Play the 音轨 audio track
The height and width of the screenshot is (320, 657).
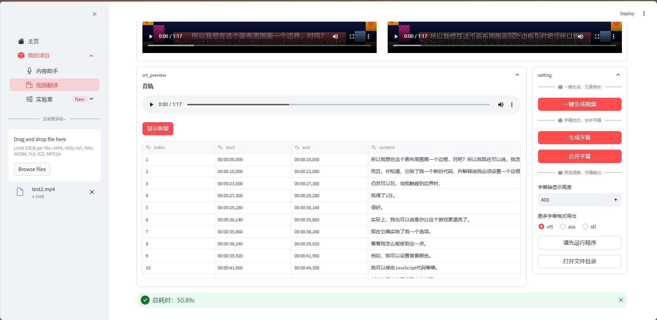pos(151,105)
